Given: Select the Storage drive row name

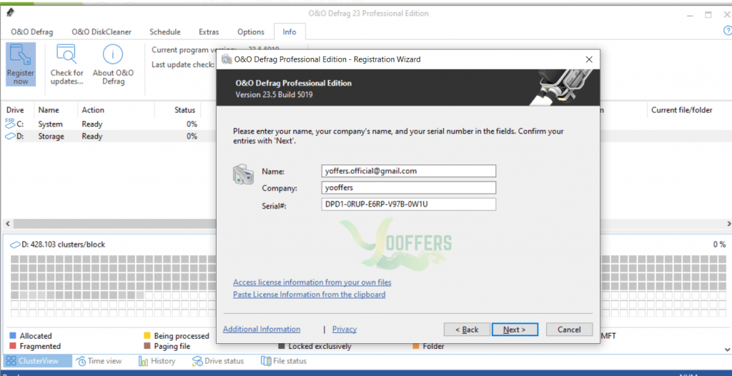Looking at the screenshot, I should (51, 137).
